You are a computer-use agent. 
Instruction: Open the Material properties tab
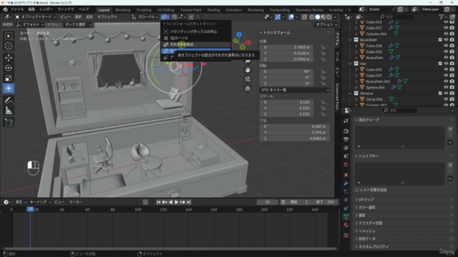coord(346,225)
